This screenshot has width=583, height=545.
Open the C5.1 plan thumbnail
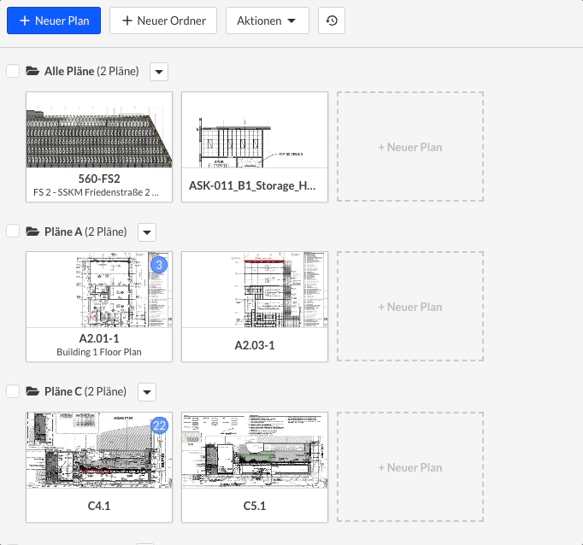pyautogui.click(x=255, y=450)
